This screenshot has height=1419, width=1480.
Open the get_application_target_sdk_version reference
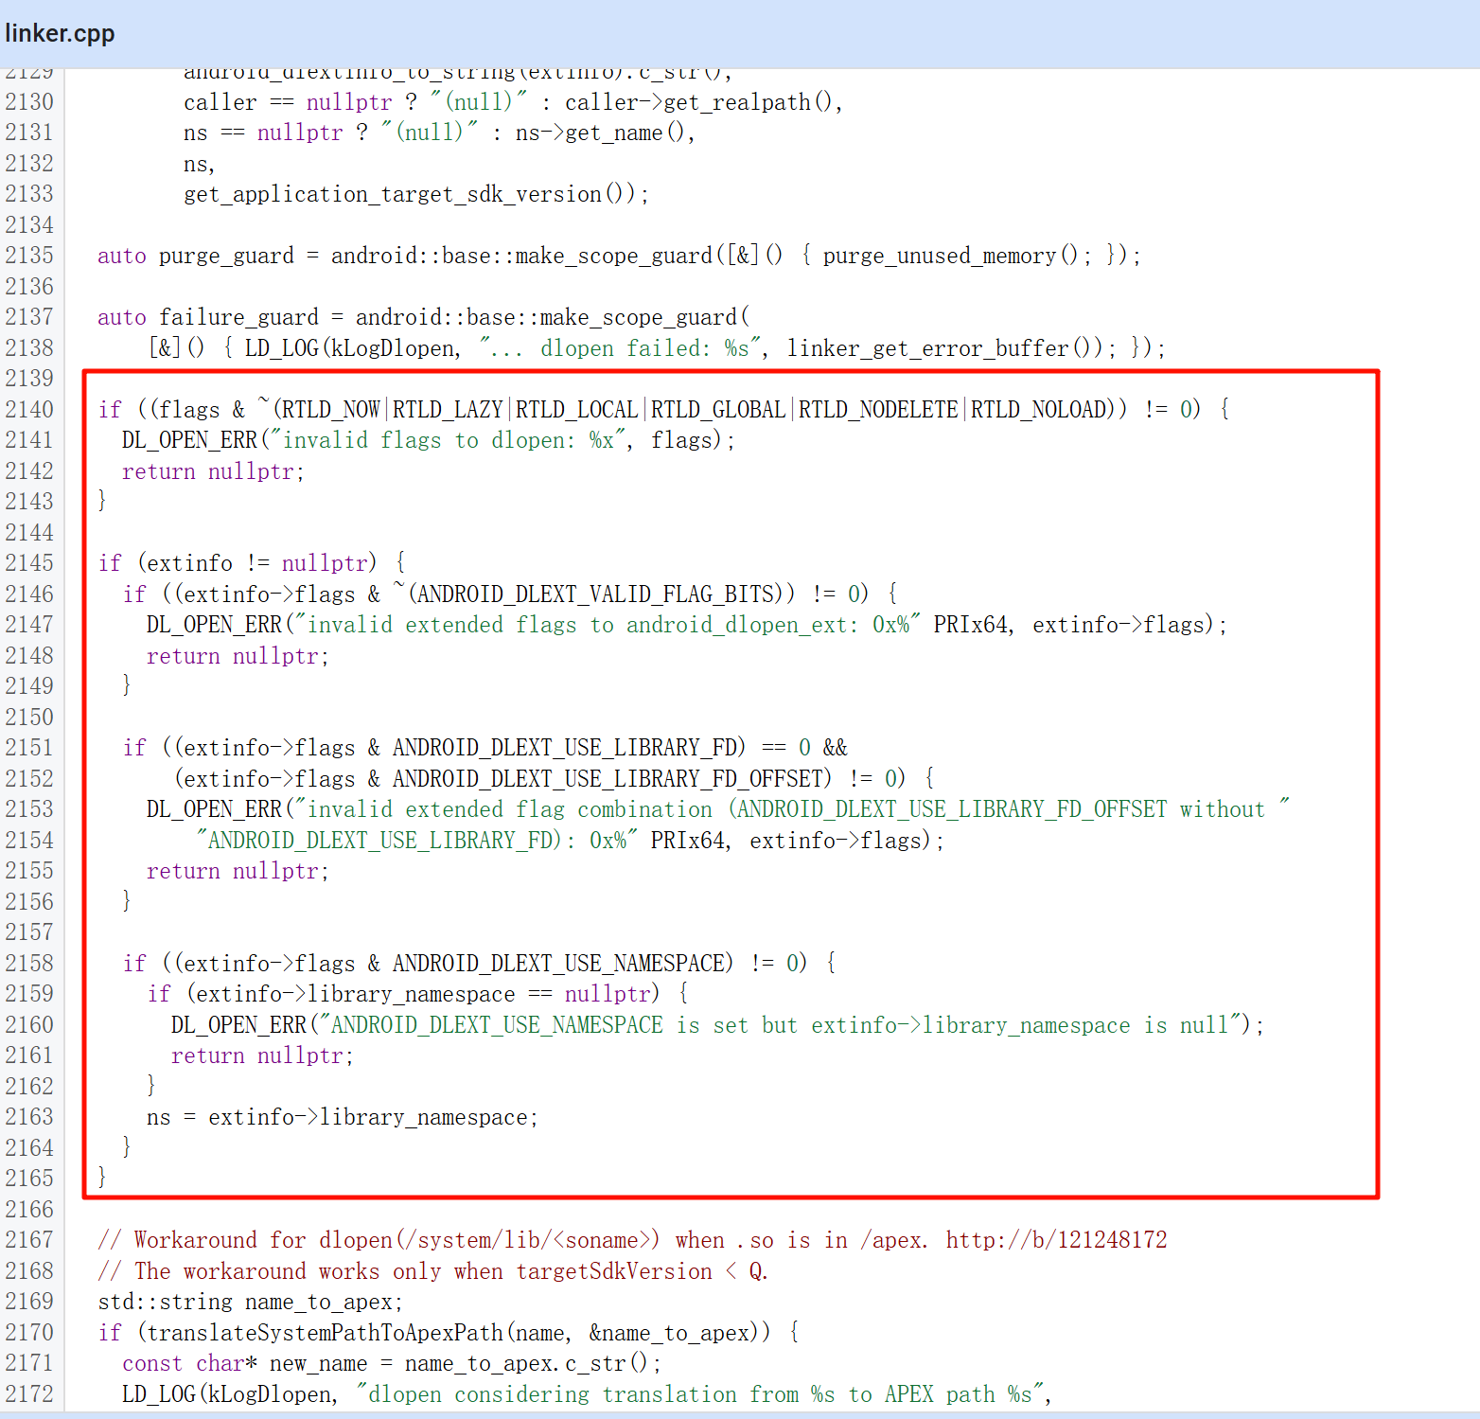393,194
